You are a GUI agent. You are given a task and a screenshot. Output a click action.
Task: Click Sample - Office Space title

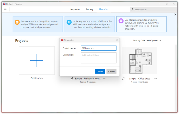(139, 79)
